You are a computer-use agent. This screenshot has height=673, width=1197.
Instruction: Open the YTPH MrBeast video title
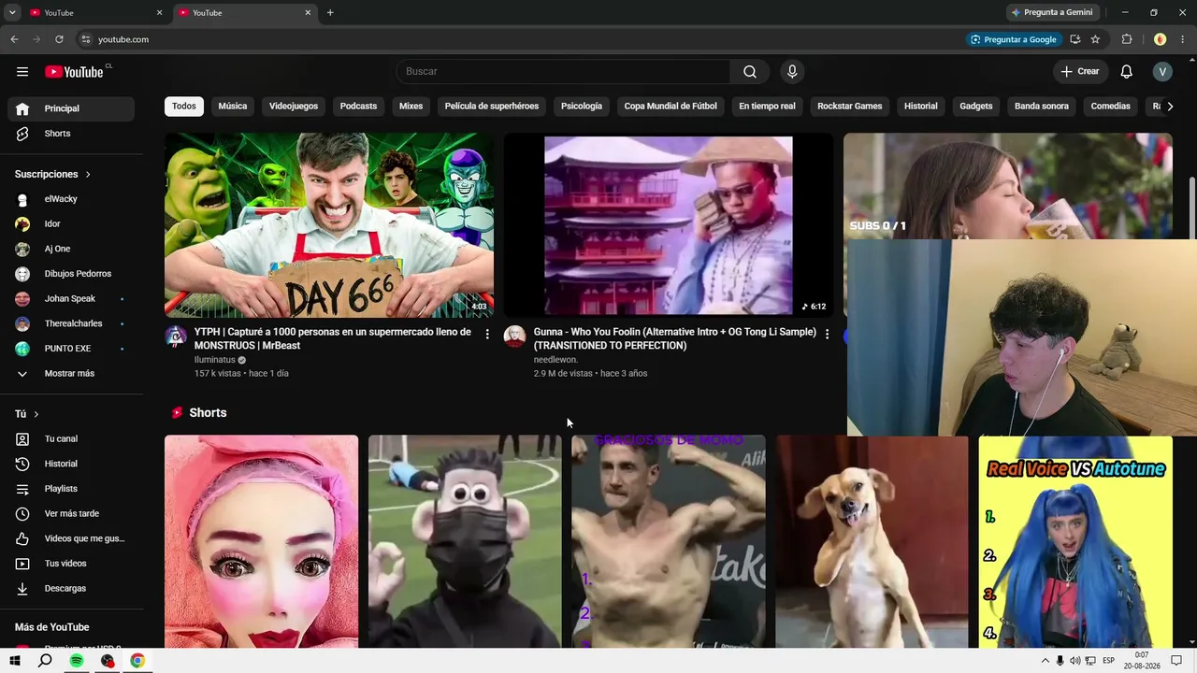tap(333, 338)
